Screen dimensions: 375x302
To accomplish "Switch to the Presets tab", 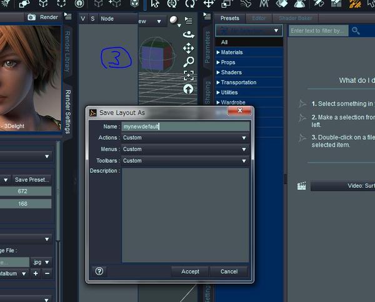I will pyautogui.click(x=229, y=18).
